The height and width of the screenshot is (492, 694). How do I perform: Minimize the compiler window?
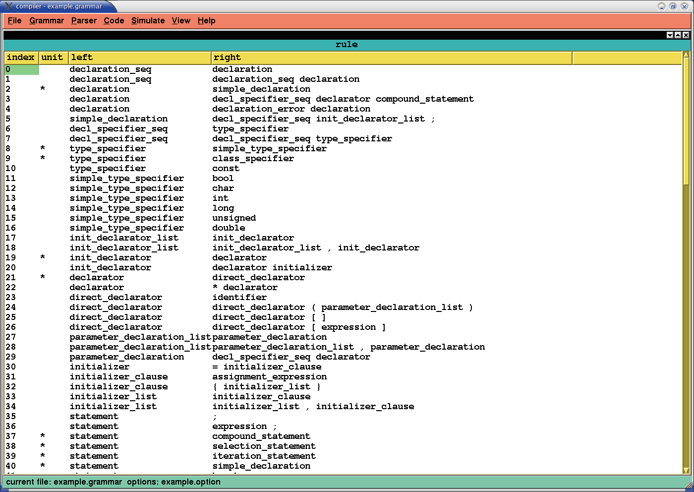(x=661, y=6)
